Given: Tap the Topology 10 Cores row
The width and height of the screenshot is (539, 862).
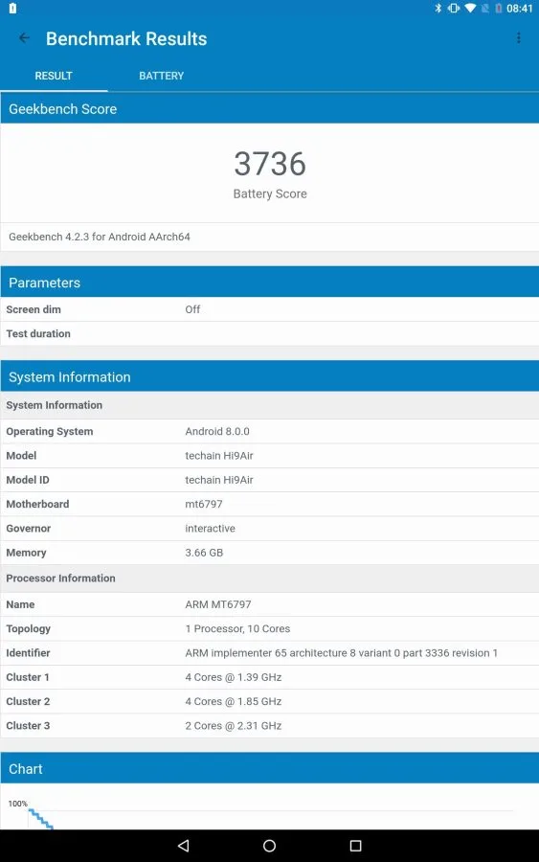Looking at the screenshot, I should tap(269, 629).
